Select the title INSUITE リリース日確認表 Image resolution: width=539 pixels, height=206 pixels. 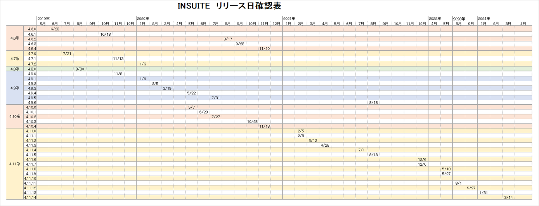(x=229, y=6)
